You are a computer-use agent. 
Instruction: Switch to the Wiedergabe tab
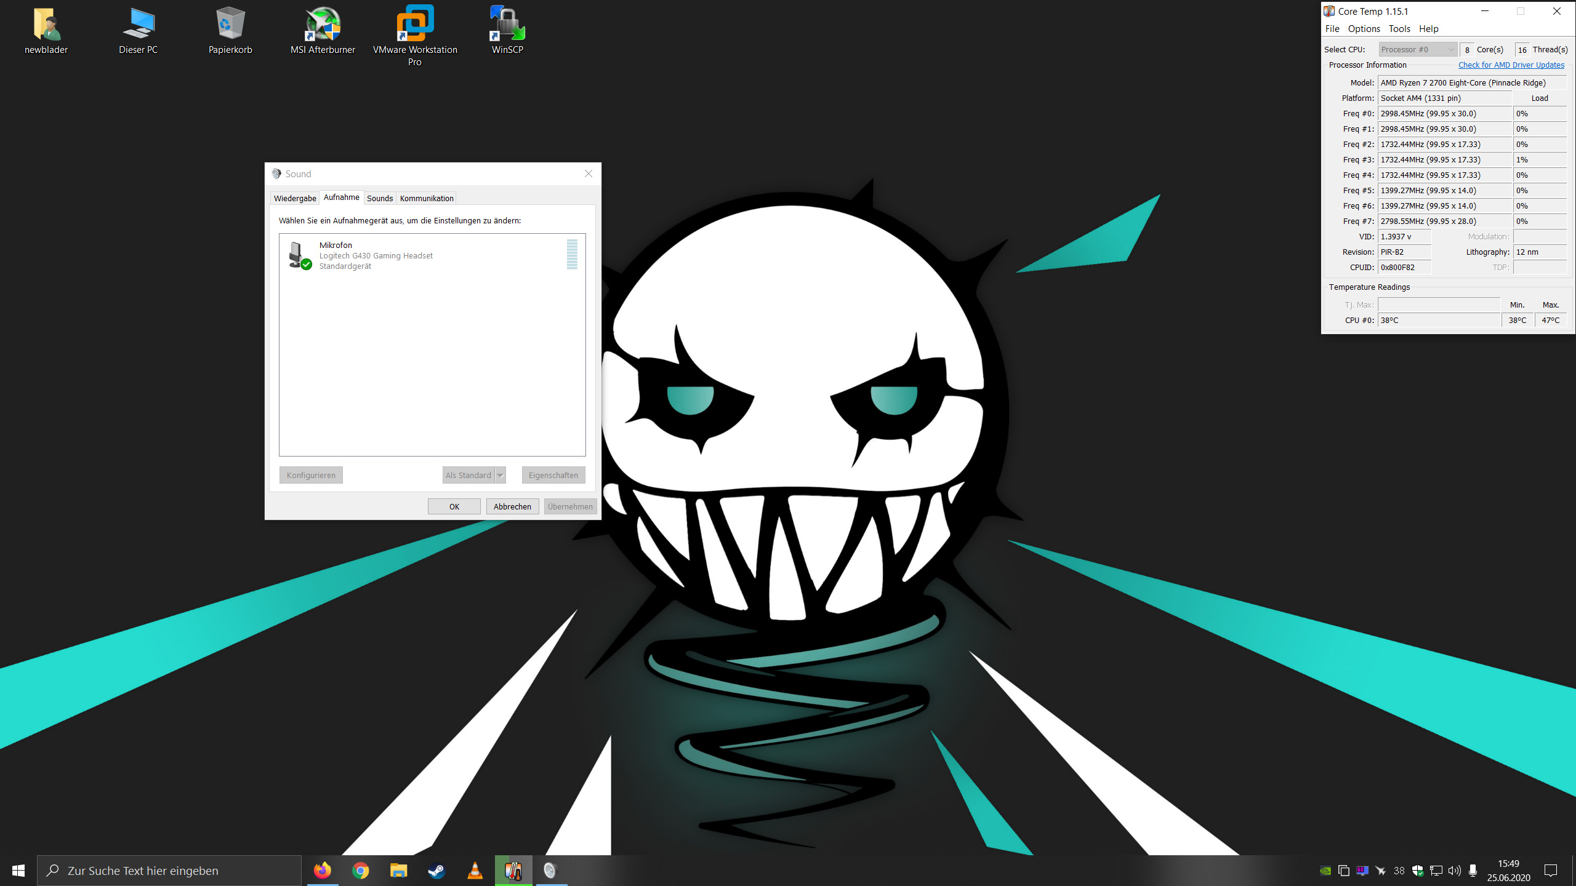pos(295,198)
